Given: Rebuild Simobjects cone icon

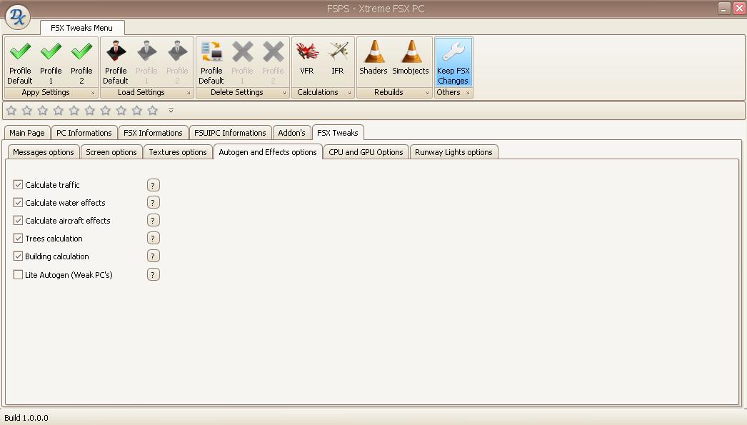Looking at the screenshot, I should pos(411,51).
